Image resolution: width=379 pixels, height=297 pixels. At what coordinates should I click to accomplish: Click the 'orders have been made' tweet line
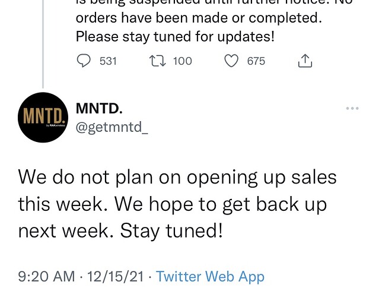coord(199,18)
